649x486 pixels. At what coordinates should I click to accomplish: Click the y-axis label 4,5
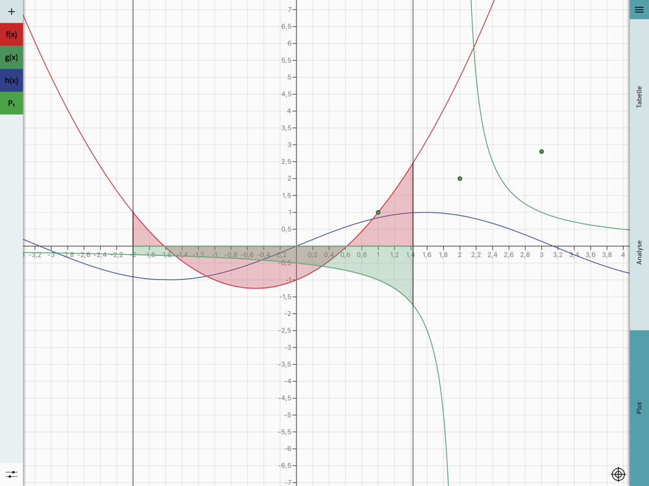pos(286,94)
